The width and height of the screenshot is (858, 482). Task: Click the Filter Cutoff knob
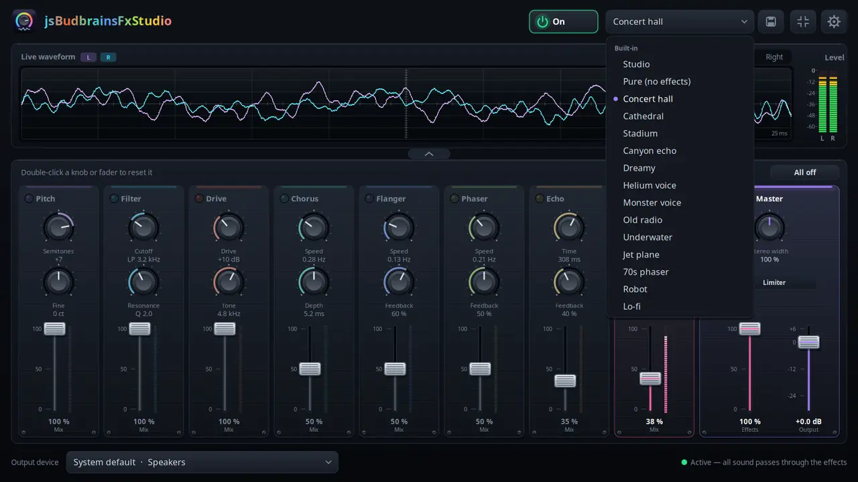coord(143,228)
